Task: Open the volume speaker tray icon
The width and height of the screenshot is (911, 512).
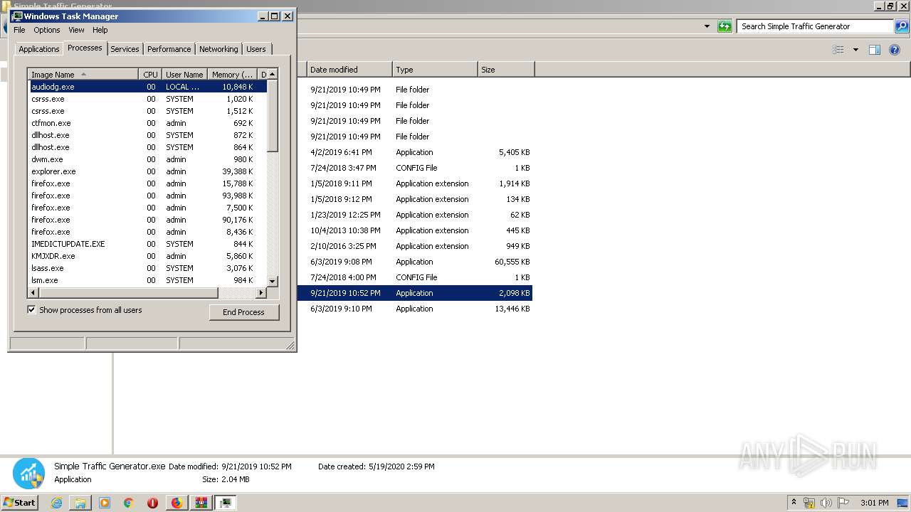Action: tap(826, 503)
